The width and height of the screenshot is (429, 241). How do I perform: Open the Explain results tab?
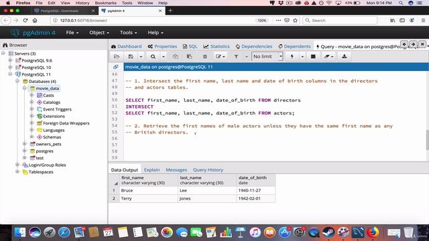[x=152, y=169]
